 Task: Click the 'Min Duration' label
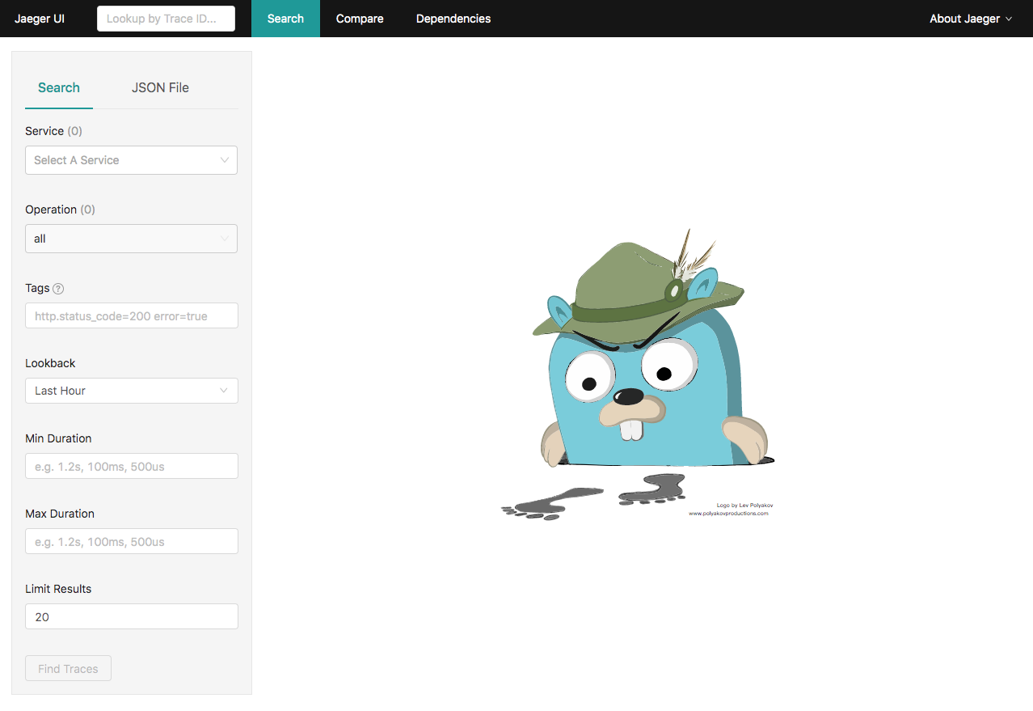(x=58, y=438)
